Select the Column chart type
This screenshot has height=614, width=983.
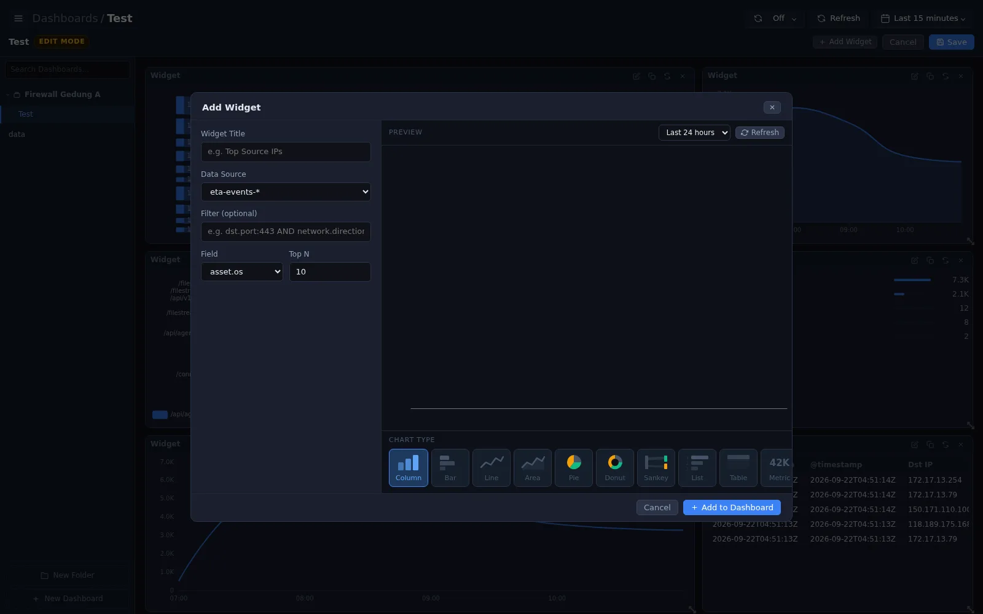point(409,468)
